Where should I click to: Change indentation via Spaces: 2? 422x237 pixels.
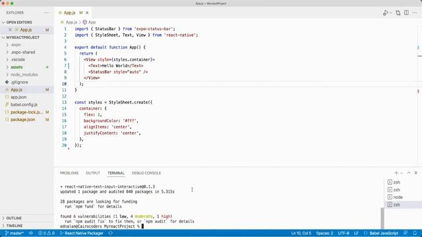[x=324, y=233]
